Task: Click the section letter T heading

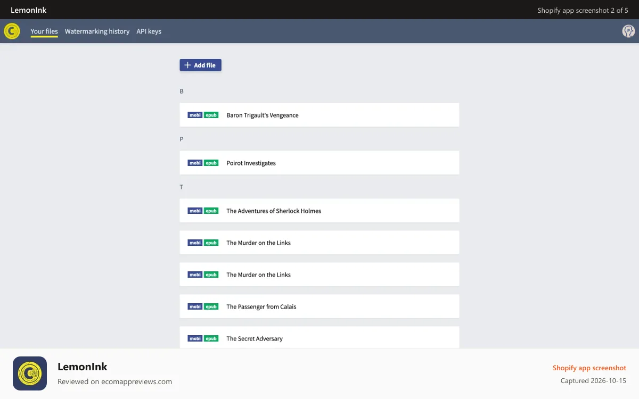Action: pyautogui.click(x=182, y=187)
